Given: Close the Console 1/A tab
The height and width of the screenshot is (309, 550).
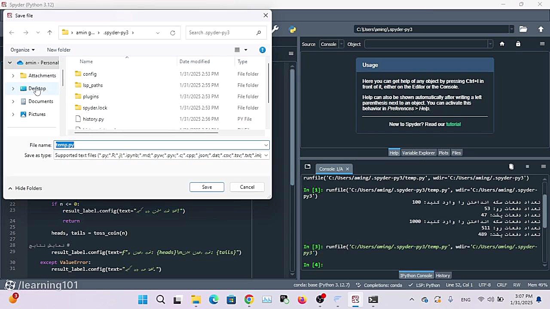Looking at the screenshot, I should click(347, 169).
